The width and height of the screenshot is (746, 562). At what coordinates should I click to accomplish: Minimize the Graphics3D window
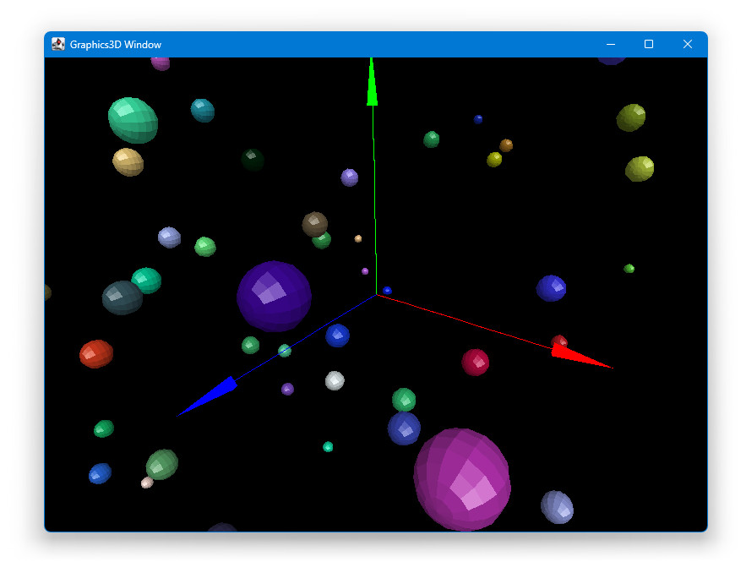610,45
